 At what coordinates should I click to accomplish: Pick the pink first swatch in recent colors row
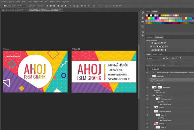coord(147,15)
